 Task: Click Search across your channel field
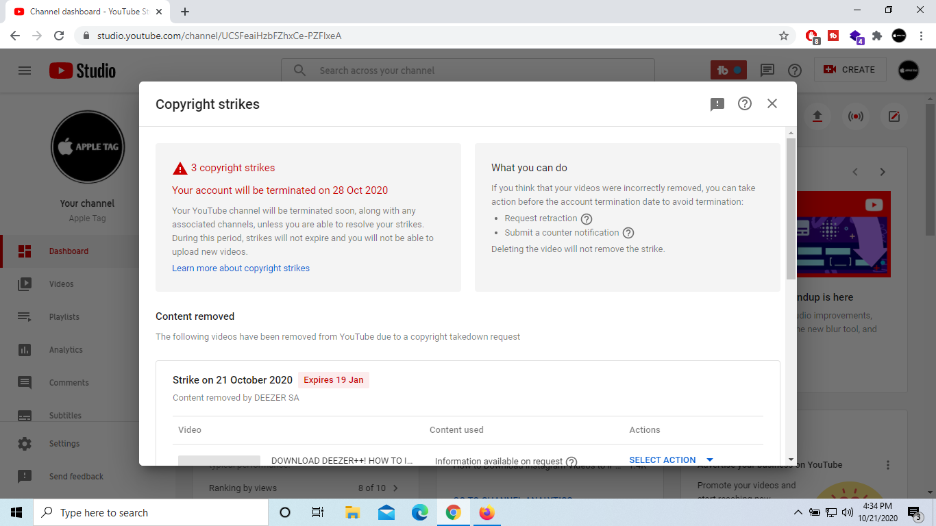(468, 70)
